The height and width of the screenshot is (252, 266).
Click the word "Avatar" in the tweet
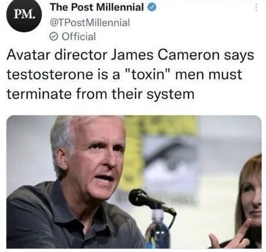tap(28, 55)
